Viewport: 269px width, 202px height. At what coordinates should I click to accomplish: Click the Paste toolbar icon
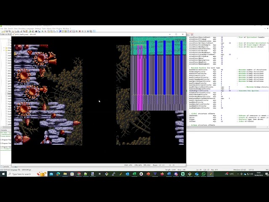pyautogui.click(x=26, y=31)
